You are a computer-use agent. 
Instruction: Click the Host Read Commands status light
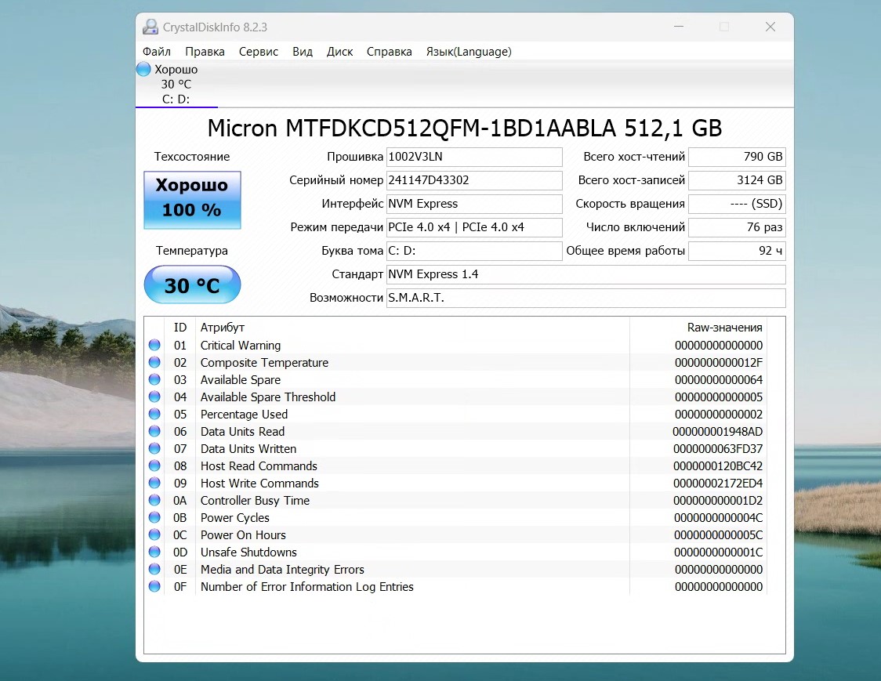[154, 465]
